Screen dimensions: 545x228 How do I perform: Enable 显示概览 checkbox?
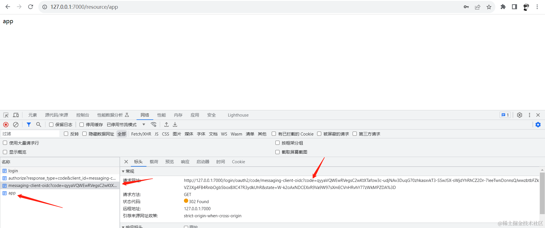[5, 152]
